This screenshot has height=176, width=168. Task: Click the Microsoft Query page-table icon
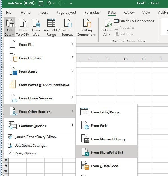click(x=85, y=139)
